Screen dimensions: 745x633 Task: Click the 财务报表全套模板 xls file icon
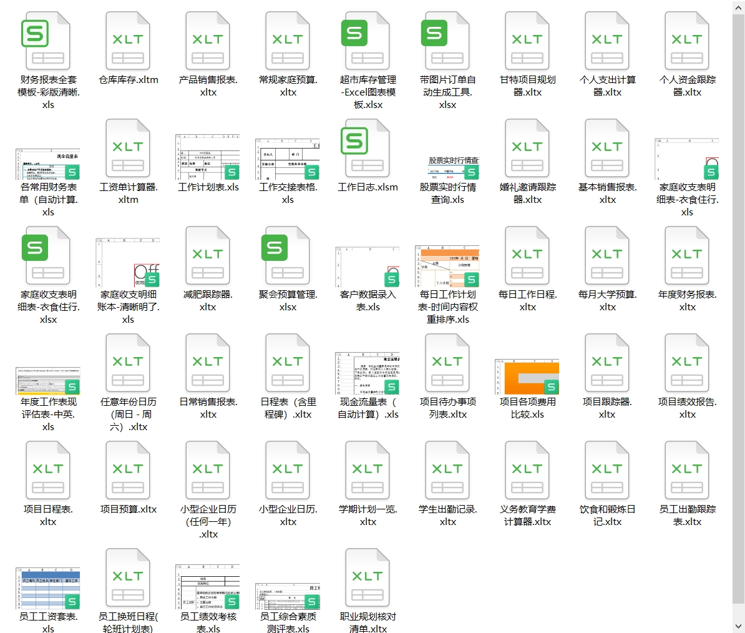click(48, 41)
